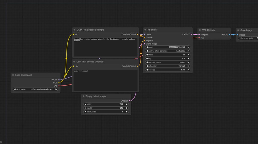Increase steps using its right arrow
Screen dimensions: 258x144
point(188,55)
